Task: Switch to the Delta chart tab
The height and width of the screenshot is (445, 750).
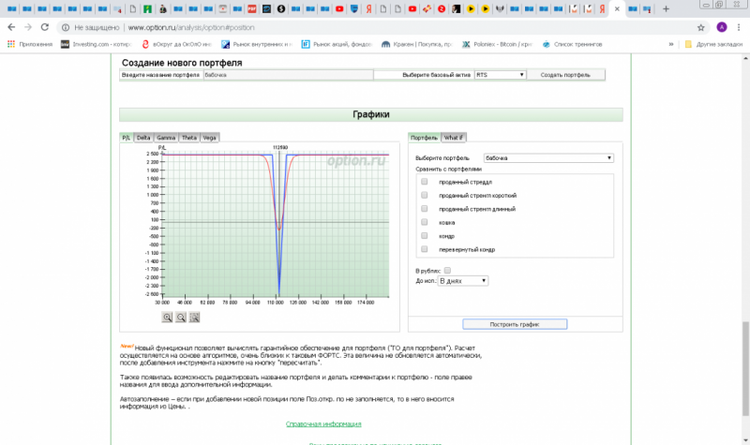Action: click(143, 137)
